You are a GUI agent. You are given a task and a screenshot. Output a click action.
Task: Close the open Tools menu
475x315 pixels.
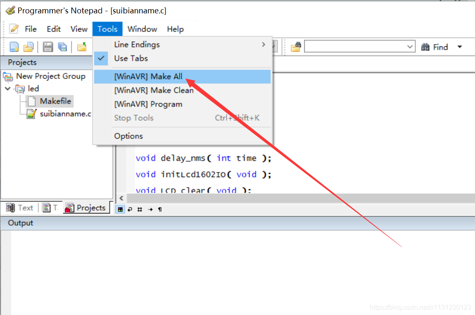108,29
